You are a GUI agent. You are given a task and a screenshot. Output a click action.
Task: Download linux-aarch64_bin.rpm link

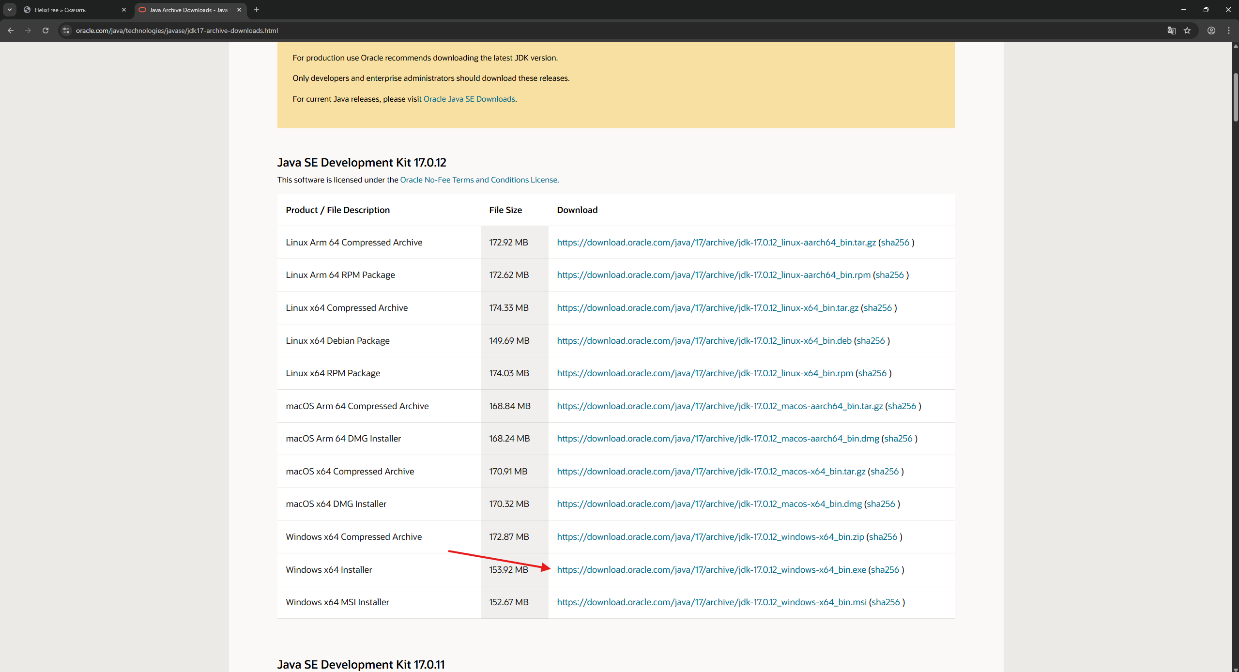714,275
